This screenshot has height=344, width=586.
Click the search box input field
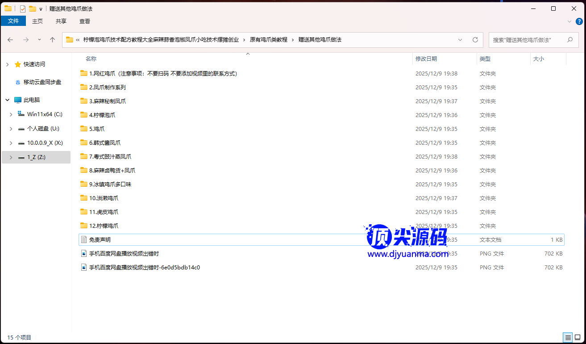pos(527,40)
